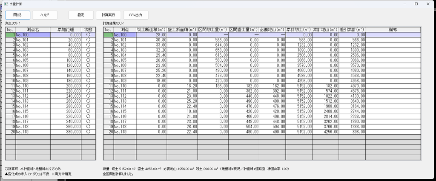The image size is (436, 181).
Task: Click fill area cell 26.60
Action: [182, 127]
